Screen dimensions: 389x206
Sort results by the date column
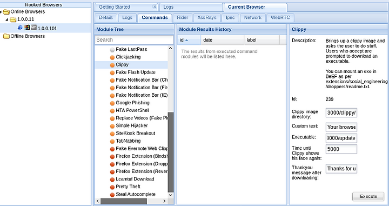click(222, 40)
